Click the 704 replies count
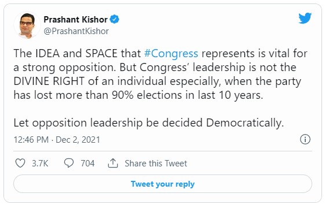Screen dimensions: 329x208 pos(87,163)
